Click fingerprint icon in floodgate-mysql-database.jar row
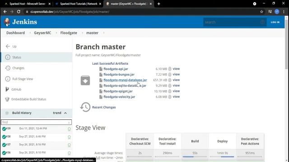The image size is (289, 162). [x=170, y=80]
